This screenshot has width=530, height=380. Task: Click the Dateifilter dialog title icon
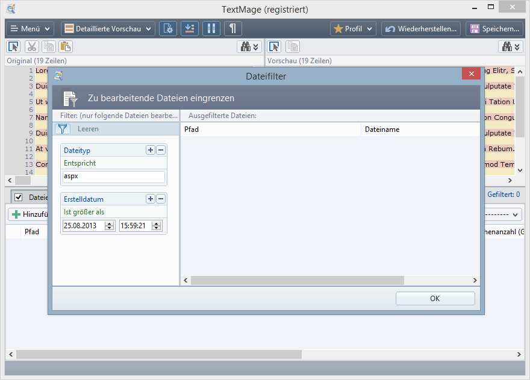58,76
